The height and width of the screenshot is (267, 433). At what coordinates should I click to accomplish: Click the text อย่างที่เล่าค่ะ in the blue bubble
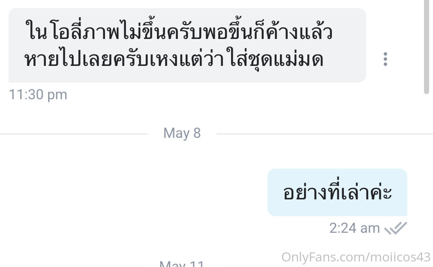click(337, 193)
